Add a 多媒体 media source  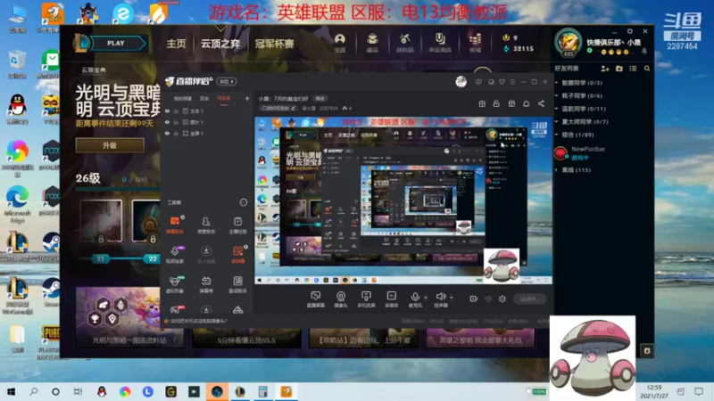point(391,299)
